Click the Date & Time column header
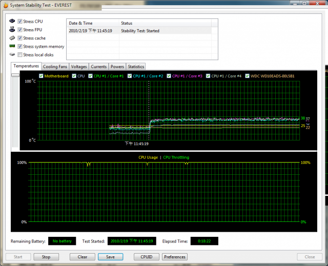 tap(93, 23)
